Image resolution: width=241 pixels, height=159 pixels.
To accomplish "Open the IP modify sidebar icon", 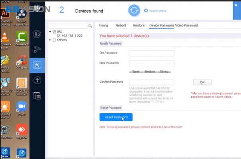I will coord(37,34).
